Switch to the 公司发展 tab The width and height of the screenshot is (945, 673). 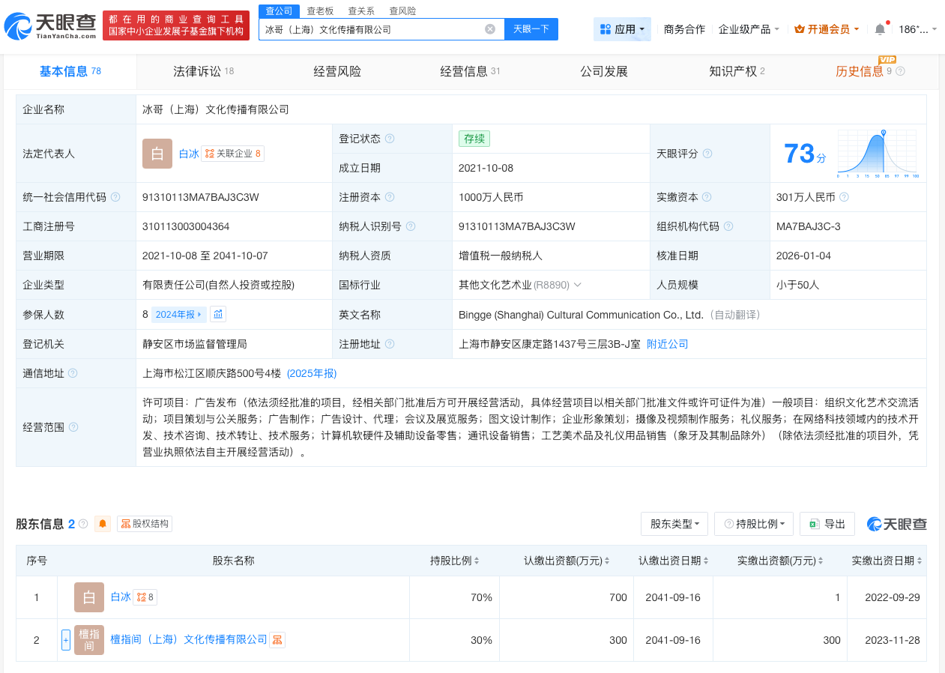click(604, 72)
